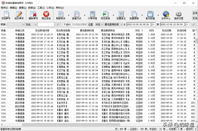The height and width of the screenshot is (131, 198).
Task: Select the row with 2022-12-28 10:20:27 time
Action: coord(98,34)
